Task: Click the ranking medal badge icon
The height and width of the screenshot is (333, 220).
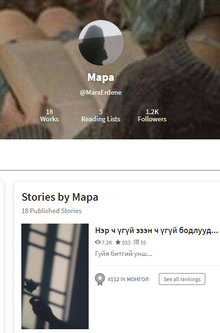Action: [100, 279]
